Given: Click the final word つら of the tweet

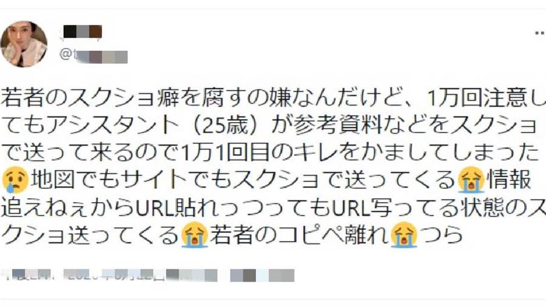Looking at the screenshot, I should click(x=441, y=235).
